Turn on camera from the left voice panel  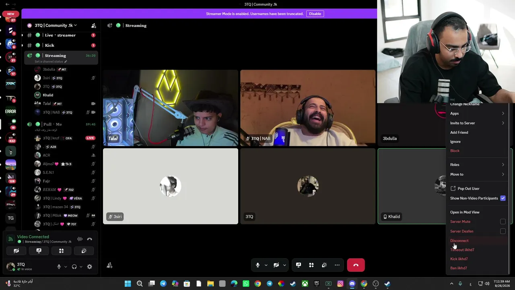16,251
